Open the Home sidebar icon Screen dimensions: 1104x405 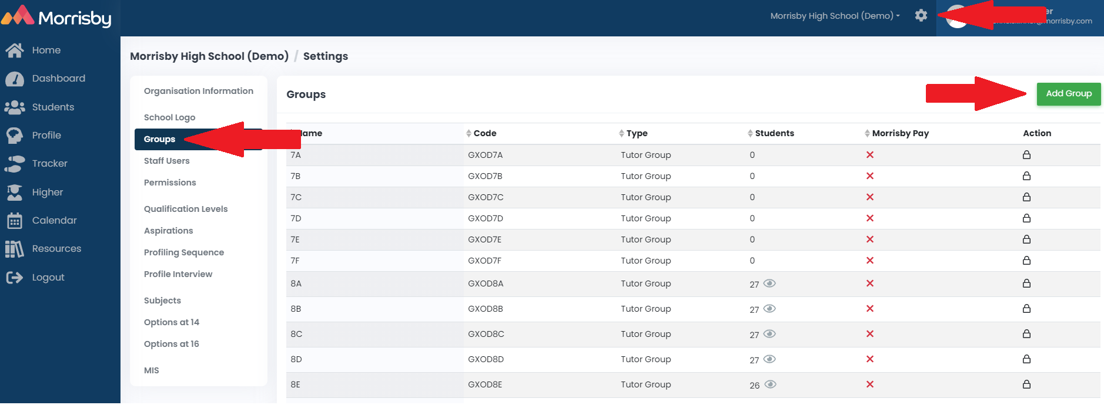coord(15,50)
